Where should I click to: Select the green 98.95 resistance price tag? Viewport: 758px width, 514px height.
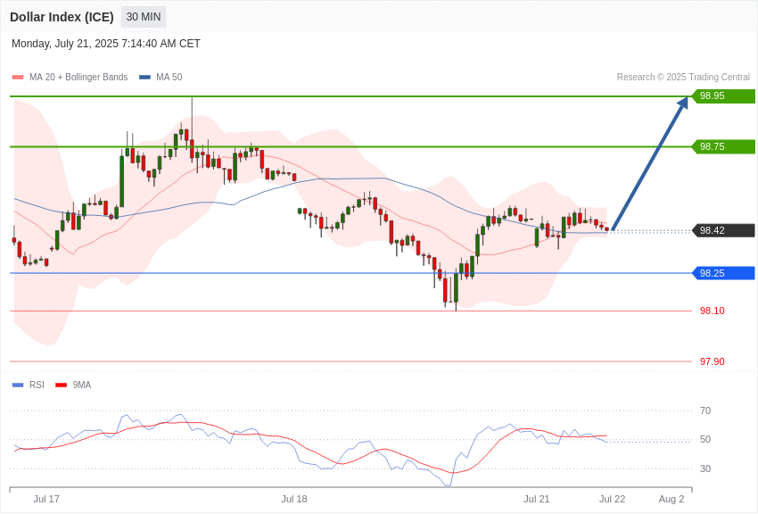(724, 95)
